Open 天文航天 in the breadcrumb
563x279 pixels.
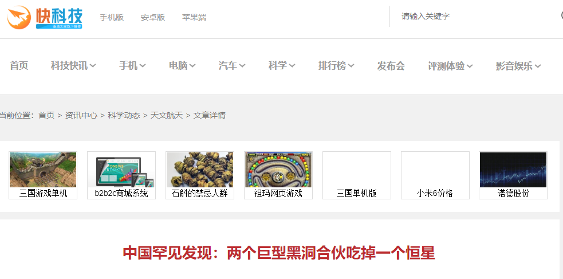tap(167, 115)
